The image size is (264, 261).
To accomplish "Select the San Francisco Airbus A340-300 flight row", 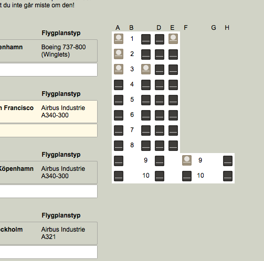I will coord(49,112).
